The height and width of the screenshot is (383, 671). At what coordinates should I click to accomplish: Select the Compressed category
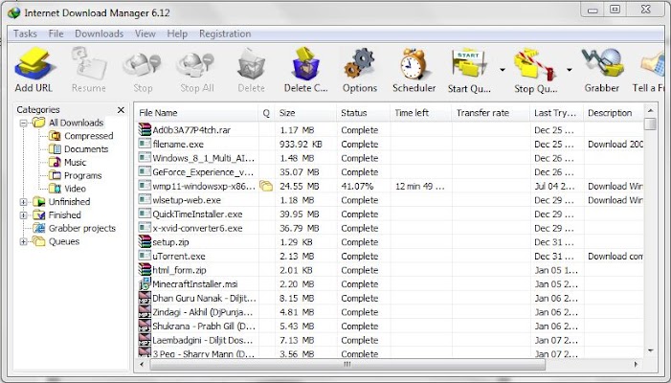click(89, 136)
